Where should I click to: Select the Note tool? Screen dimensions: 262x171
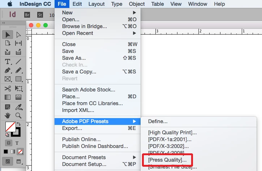pyautogui.click(x=8, y=107)
